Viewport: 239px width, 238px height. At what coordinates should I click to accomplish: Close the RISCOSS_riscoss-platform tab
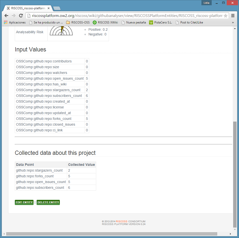point(49,8)
